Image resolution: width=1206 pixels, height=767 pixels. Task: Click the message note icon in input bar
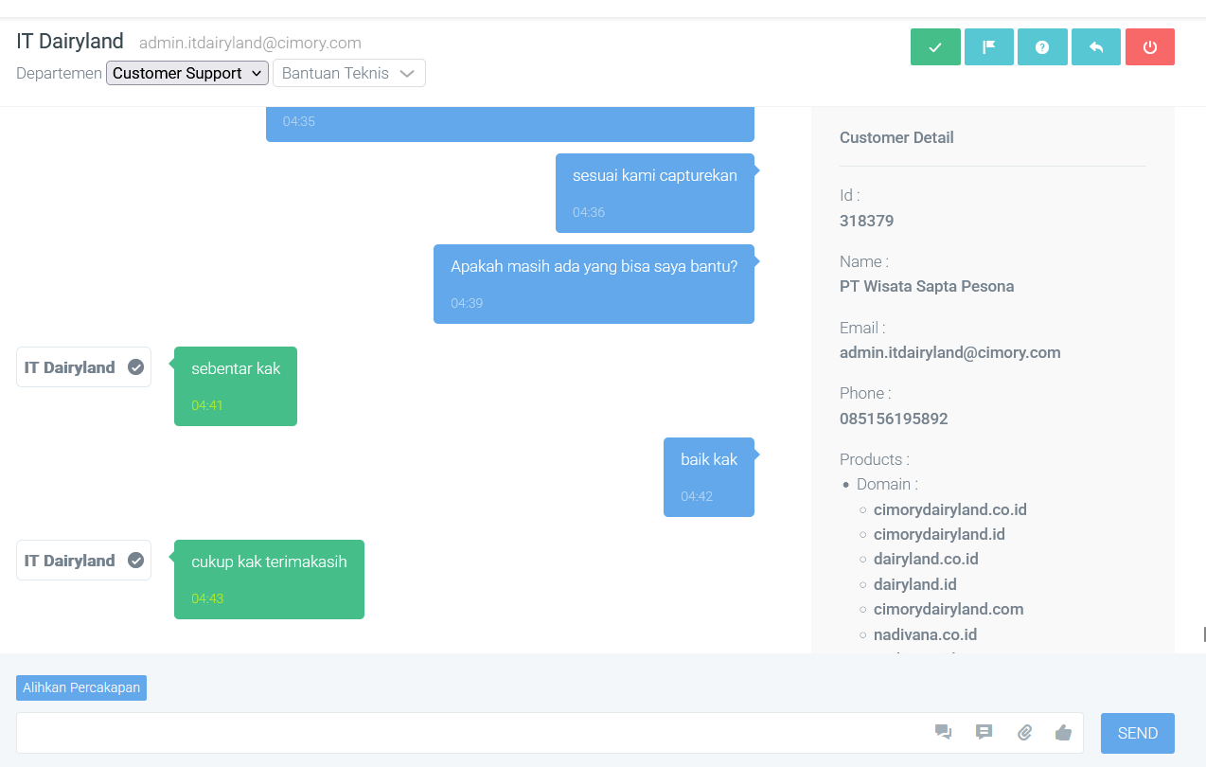click(984, 732)
